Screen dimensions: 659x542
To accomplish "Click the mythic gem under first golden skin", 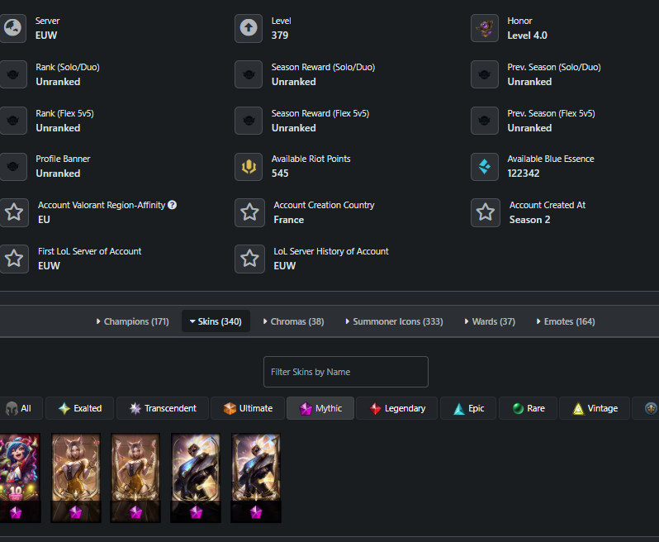I will click(76, 512).
